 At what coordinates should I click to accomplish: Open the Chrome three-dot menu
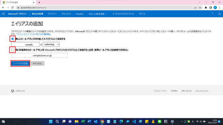click(220, 8)
